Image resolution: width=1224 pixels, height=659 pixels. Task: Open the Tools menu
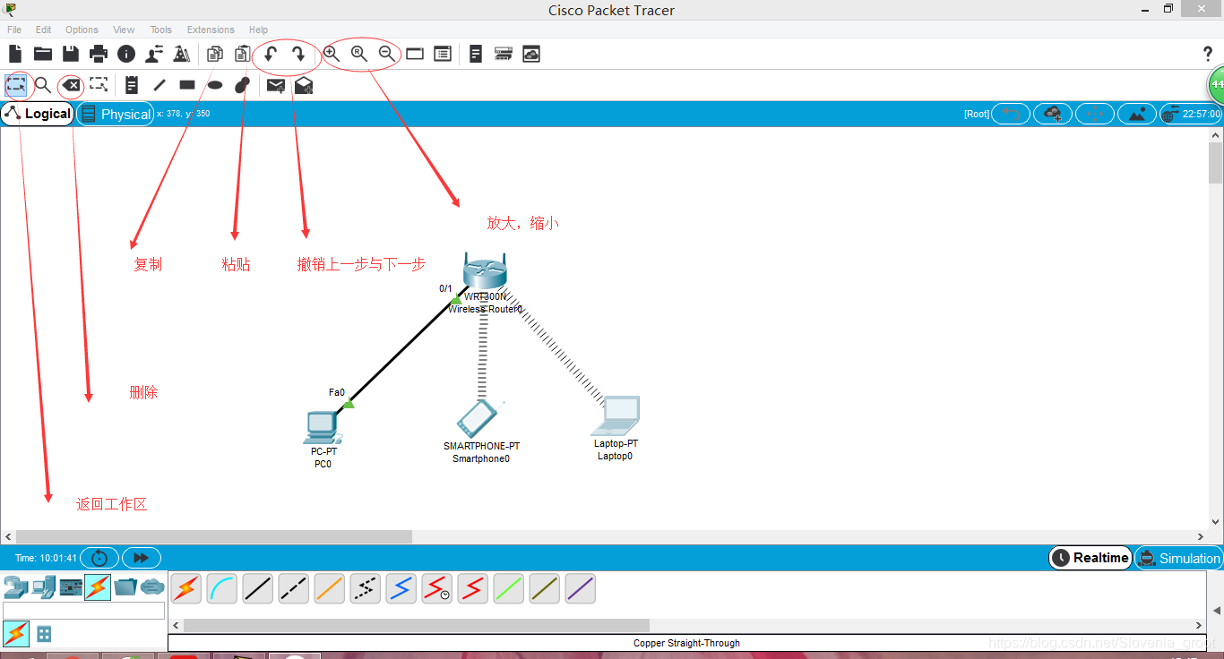click(x=161, y=30)
